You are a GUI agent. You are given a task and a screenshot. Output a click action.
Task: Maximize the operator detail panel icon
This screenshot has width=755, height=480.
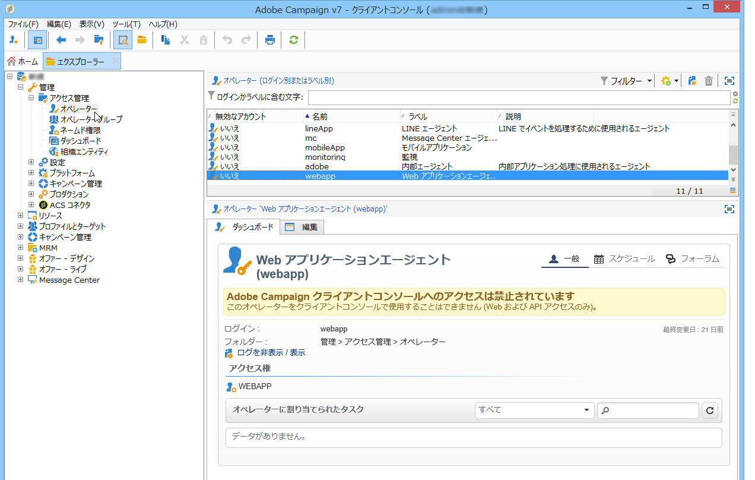pyautogui.click(x=729, y=209)
